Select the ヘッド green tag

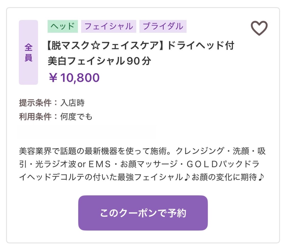pos(63,26)
